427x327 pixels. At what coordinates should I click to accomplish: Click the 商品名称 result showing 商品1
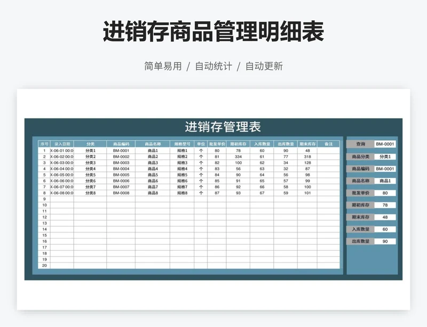tap(385, 180)
